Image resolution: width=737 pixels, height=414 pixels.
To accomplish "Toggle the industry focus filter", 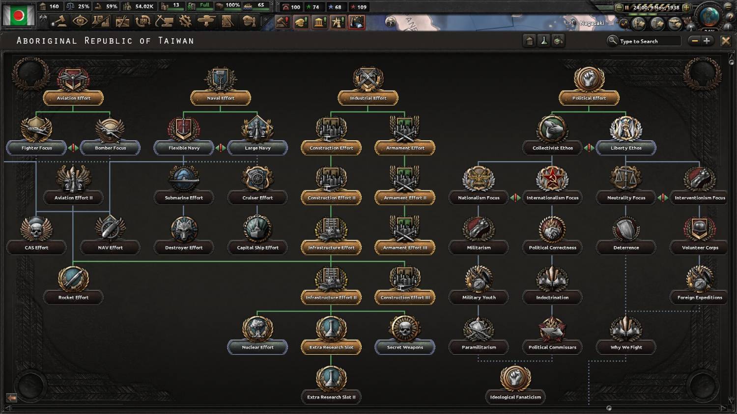I will click(558, 41).
